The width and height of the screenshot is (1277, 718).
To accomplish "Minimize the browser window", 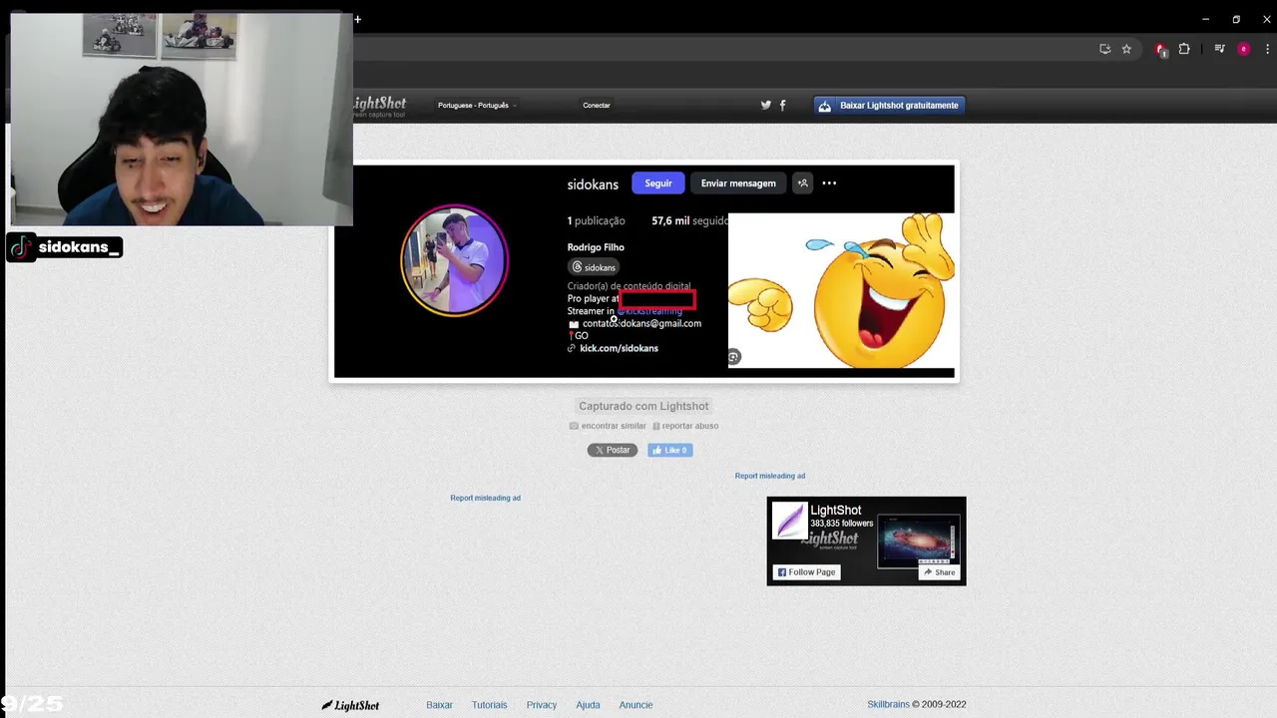I will tap(1205, 19).
